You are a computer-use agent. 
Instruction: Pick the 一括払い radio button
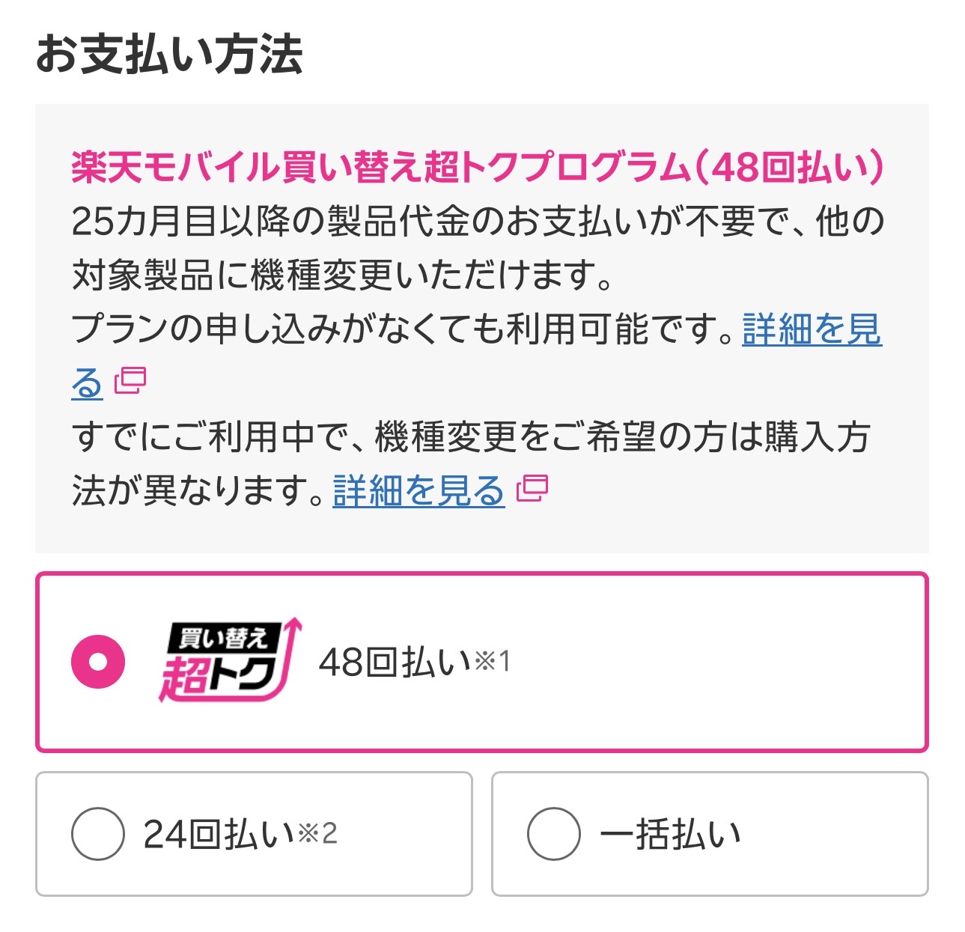[553, 833]
